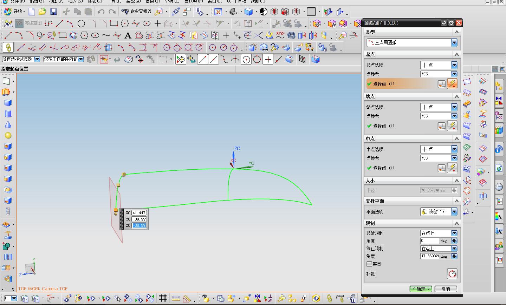The image size is (506, 305).
Task: Click the clock history icon on right sidebar
Action: tap(499, 187)
